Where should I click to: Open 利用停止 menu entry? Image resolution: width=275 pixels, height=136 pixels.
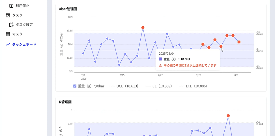22,6
